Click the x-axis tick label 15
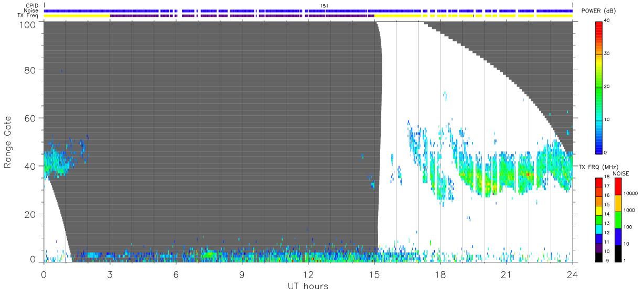 click(374, 274)
